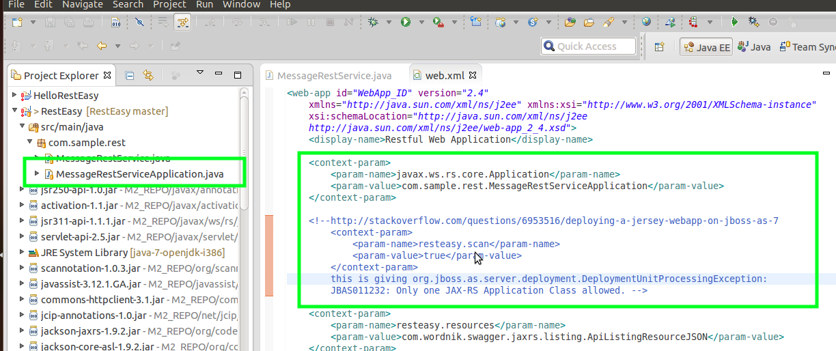
Task: Collapse All in Project Explorer
Action: (x=130, y=75)
